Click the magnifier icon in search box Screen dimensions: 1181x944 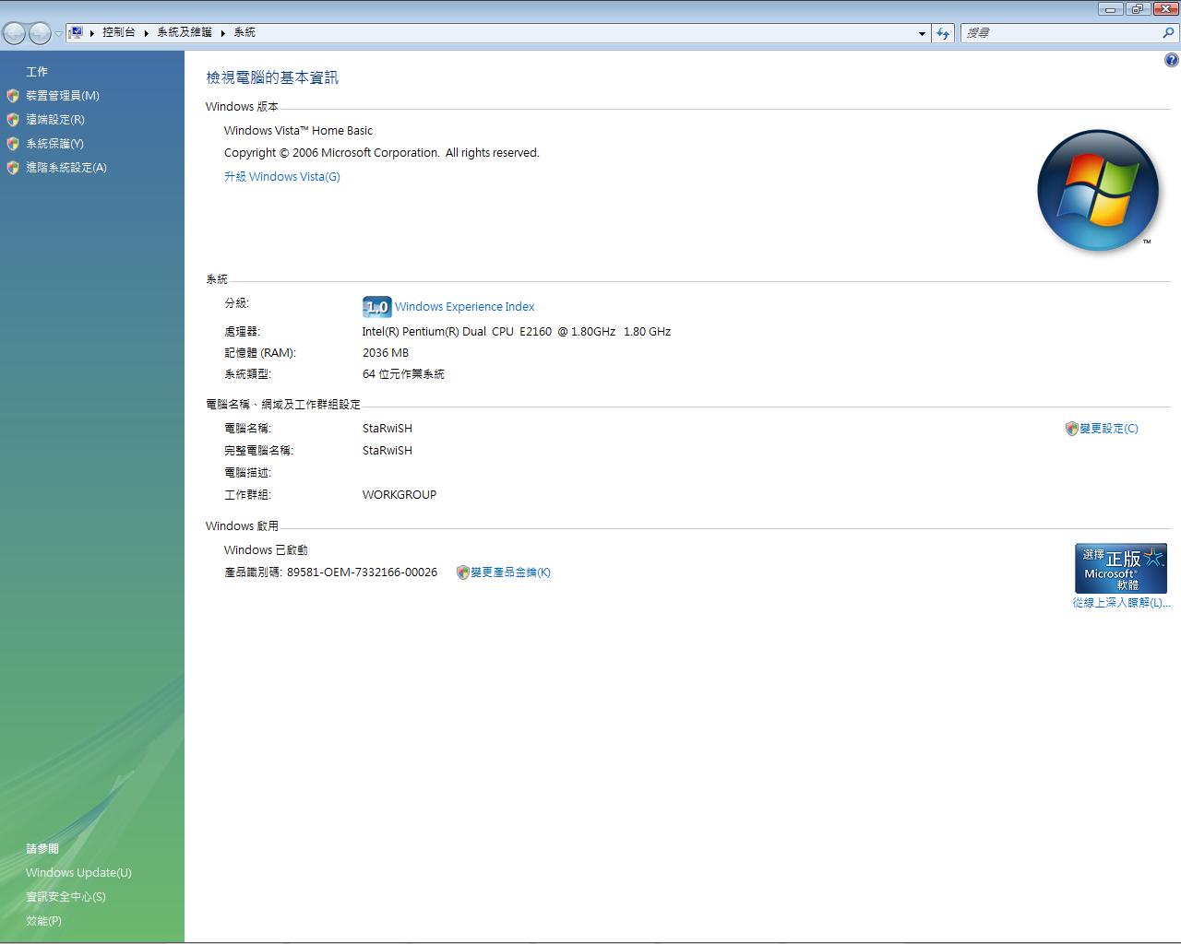pos(1168,33)
